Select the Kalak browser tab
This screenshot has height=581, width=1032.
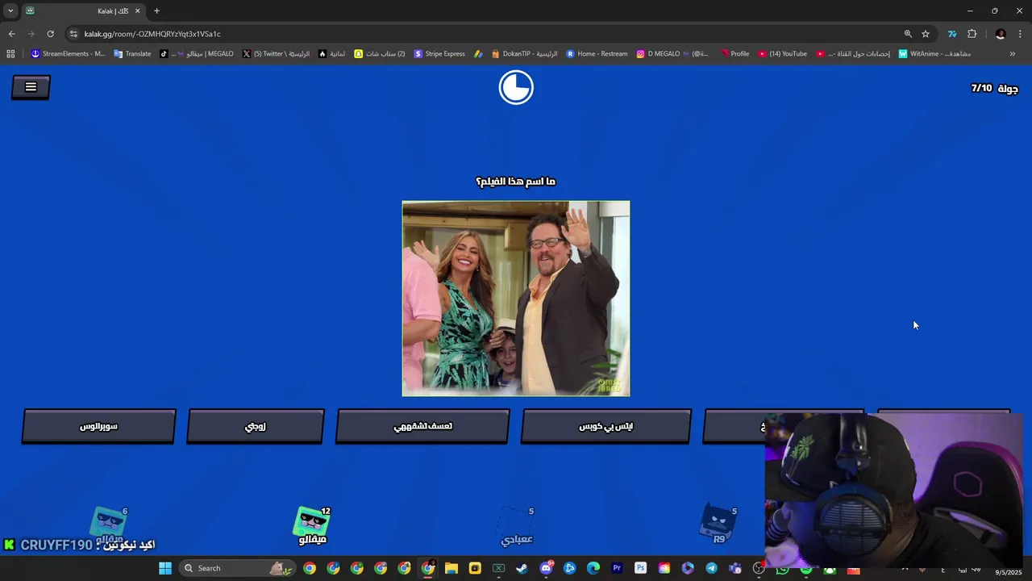(x=83, y=10)
